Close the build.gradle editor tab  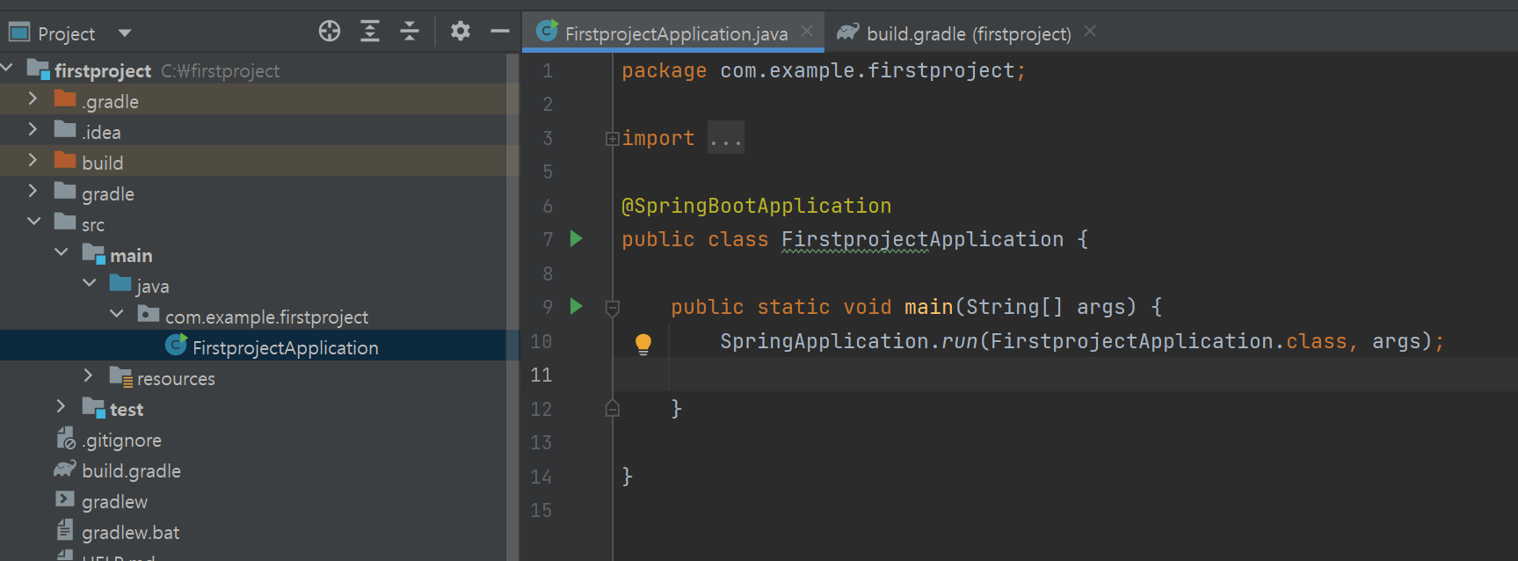click(x=1090, y=32)
